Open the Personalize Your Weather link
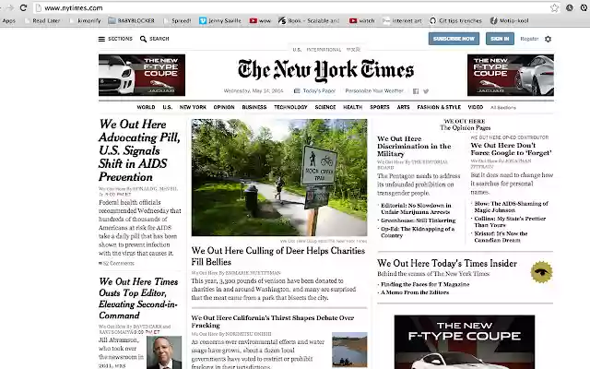Screen dimensions: 590x369 (374, 90)
